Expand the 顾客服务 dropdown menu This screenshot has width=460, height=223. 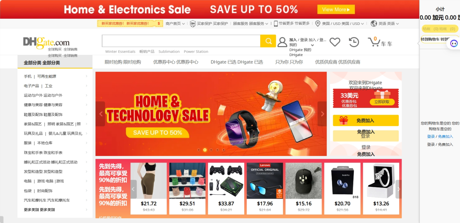pyautogui.click(x=250, y=24)
